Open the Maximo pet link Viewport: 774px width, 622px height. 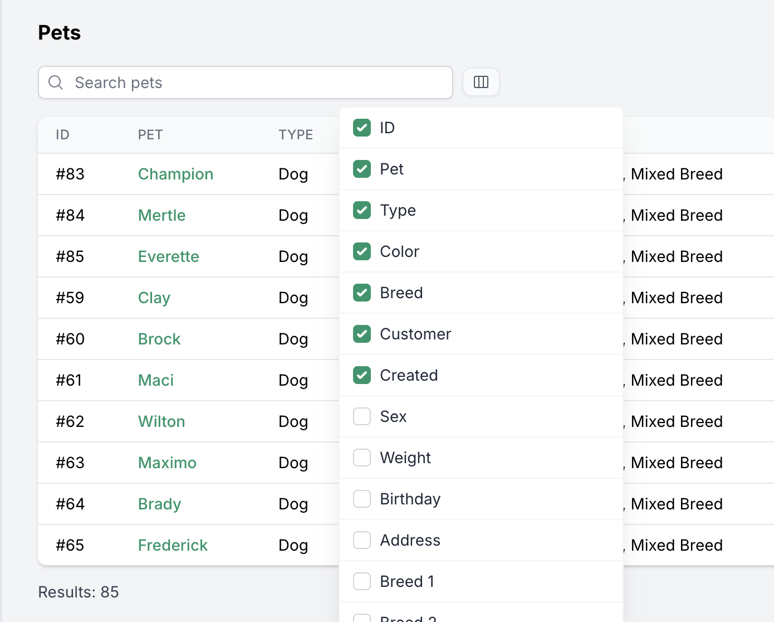click(x=167, y=463)
